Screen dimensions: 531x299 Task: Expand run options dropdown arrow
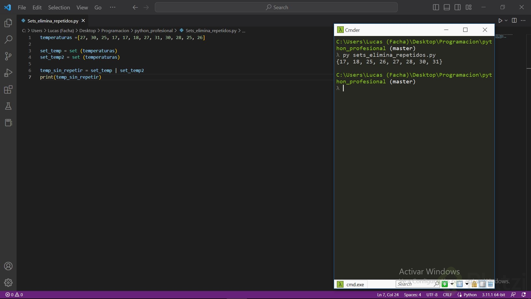click(506, 20)
